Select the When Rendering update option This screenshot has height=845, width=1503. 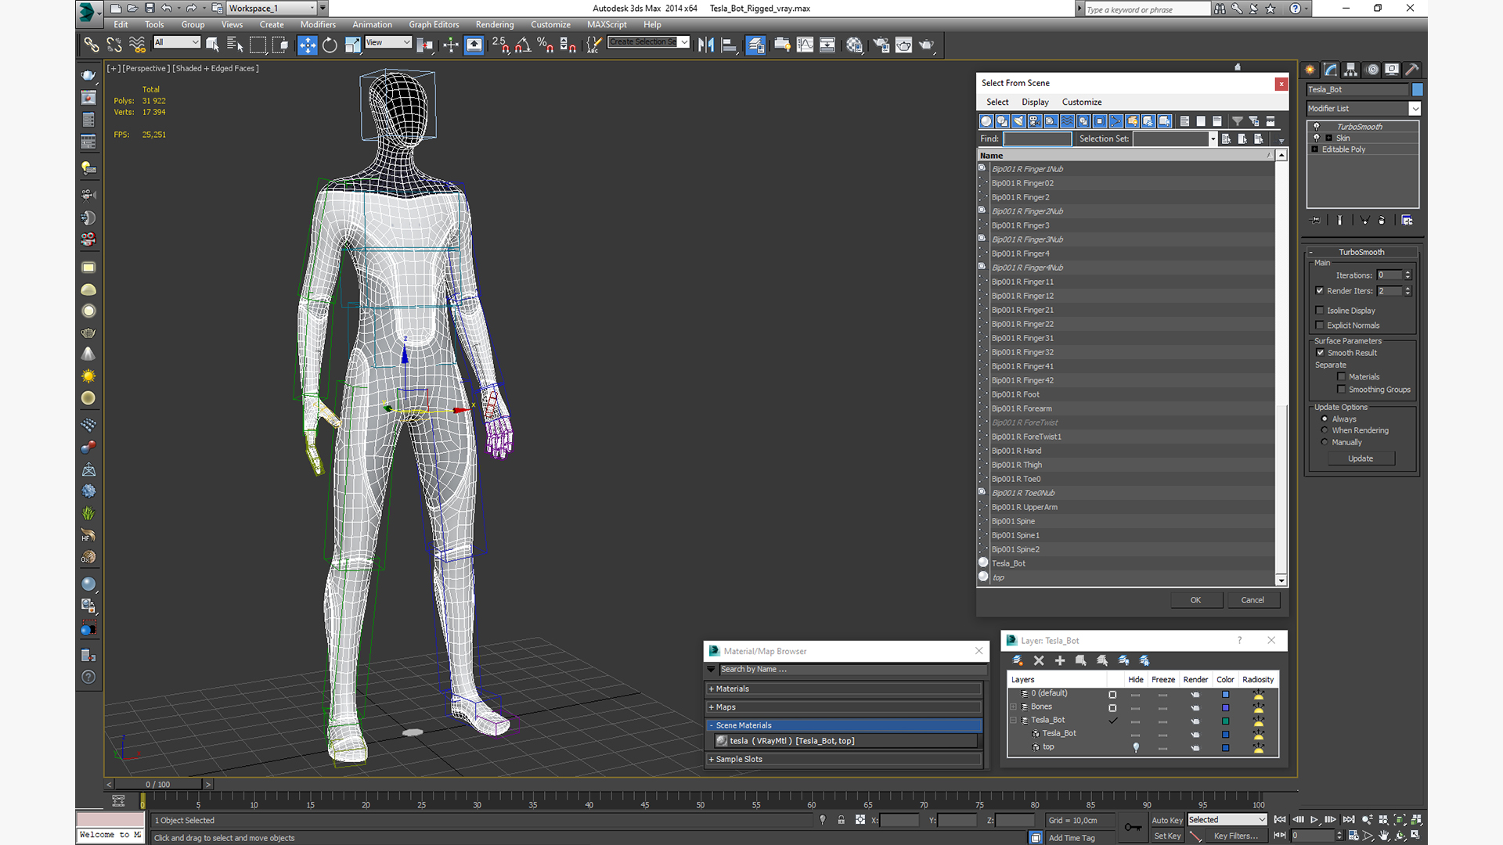click(x=1325, y=430)
